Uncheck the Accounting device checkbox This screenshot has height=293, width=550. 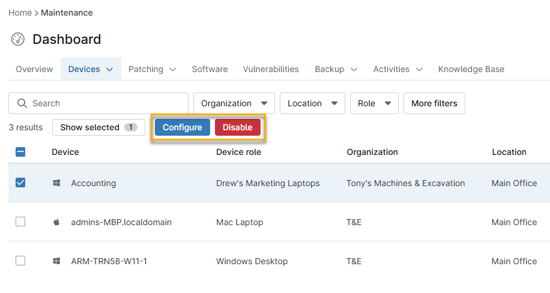(20, 183)
